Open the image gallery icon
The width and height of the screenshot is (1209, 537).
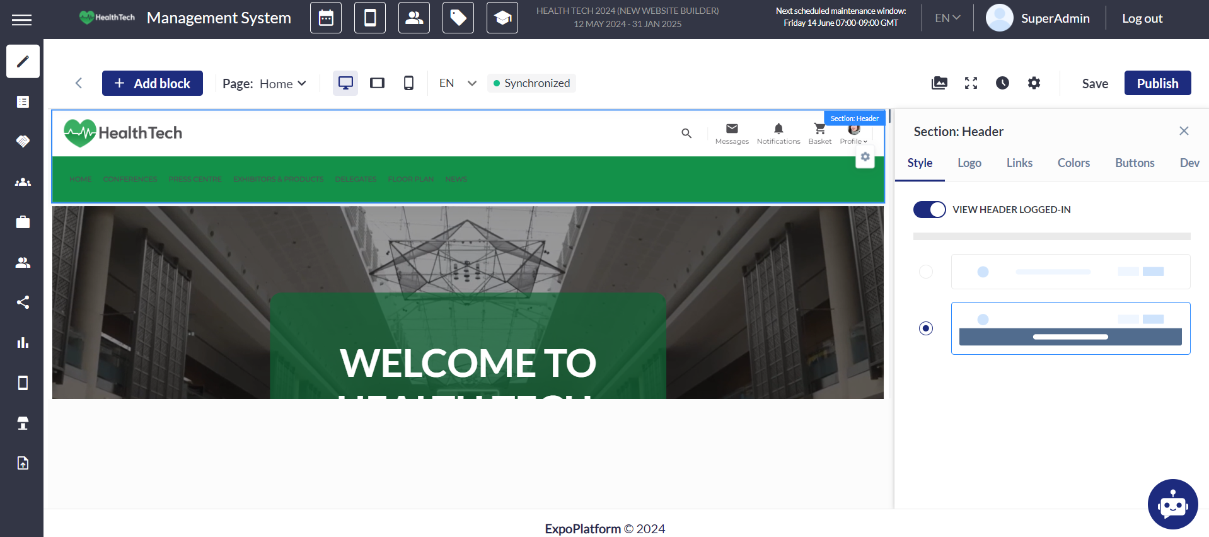click(x=939, y=83)
